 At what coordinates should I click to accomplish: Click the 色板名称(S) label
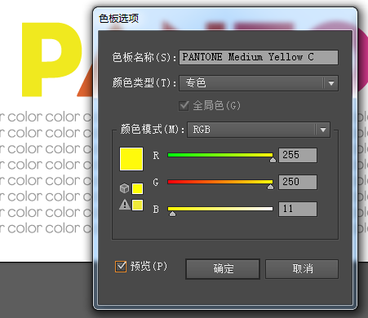(144, 57)
